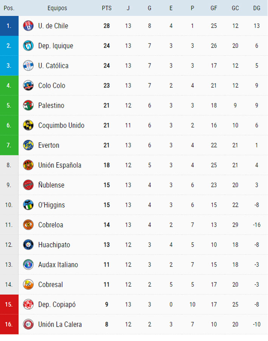The height and width of the screenshot is (341, 268).
Task: Click the Palestino team crest
Action: [28, 105]
